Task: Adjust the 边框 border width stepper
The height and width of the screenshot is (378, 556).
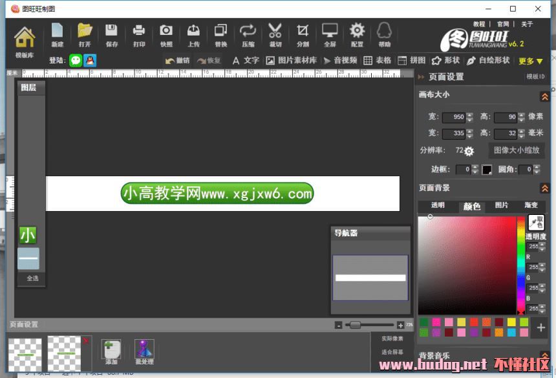Action: 475,170
